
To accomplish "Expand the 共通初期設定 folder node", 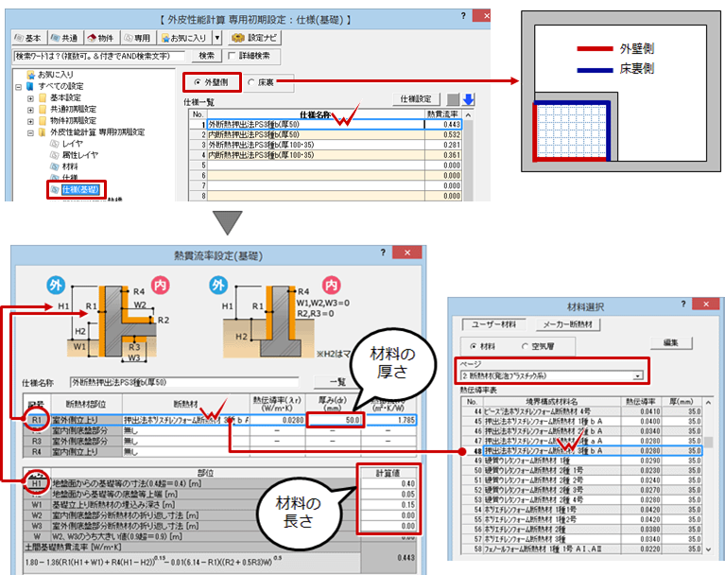I will [x=30, y=110].
